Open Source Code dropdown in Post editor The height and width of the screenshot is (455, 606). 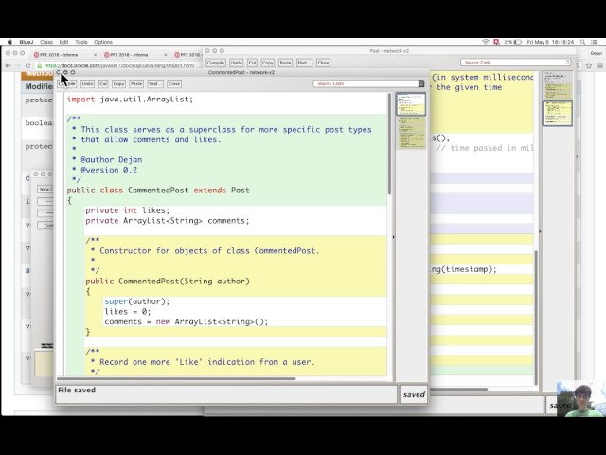pos(515,63)
